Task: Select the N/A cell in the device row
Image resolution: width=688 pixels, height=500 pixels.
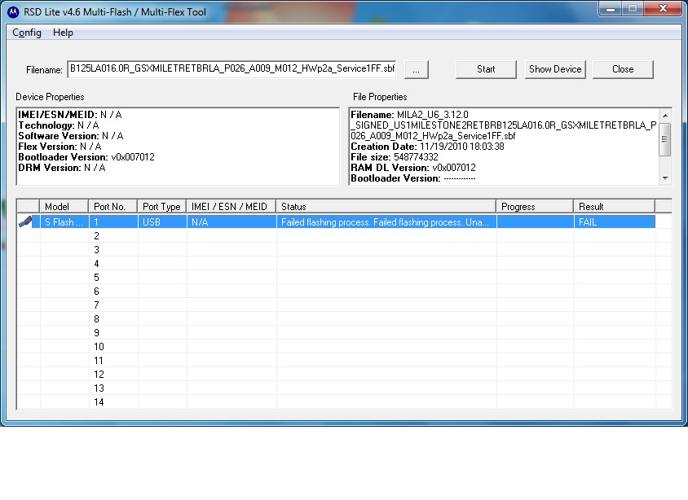Action: click(232, 222)
